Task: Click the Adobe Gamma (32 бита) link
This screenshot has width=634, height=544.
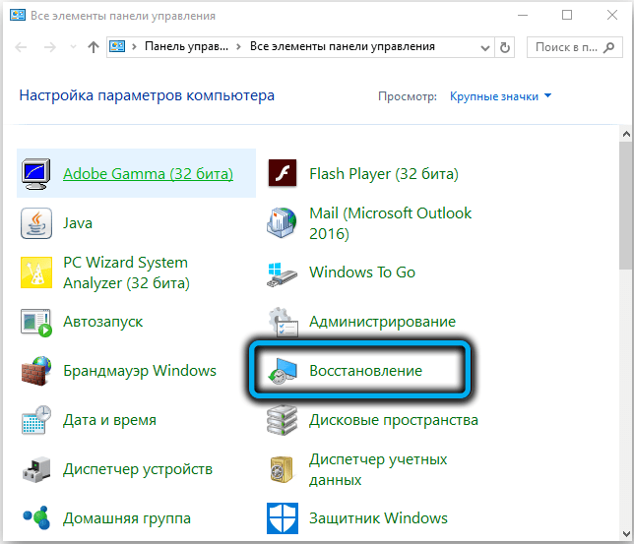Action: coord(148,174)
